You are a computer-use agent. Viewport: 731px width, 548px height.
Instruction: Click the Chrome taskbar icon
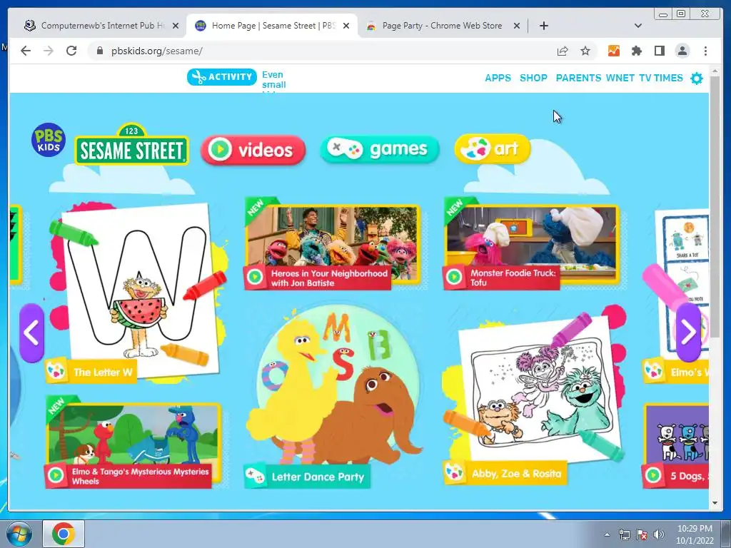[x=64, y=534]
